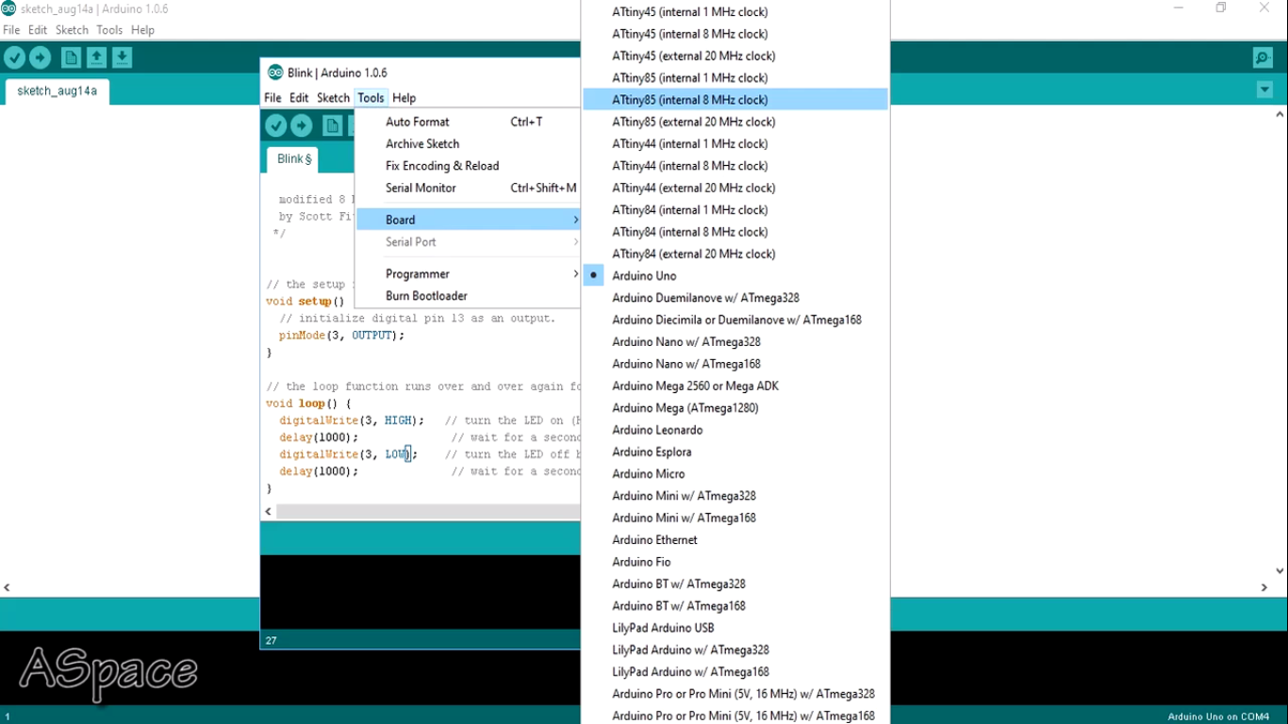Open Sketch menu in Blink window

333,98
